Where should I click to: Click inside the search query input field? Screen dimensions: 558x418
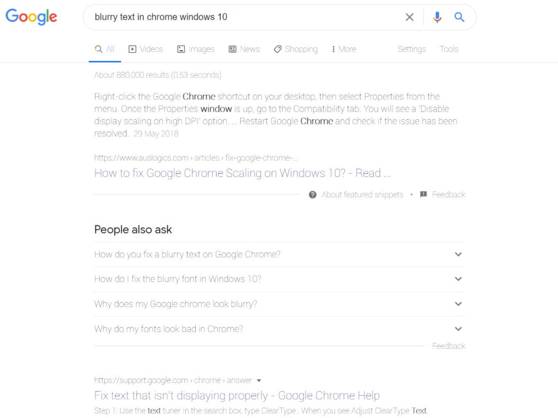pyautogui.click(x=245, y=17)
